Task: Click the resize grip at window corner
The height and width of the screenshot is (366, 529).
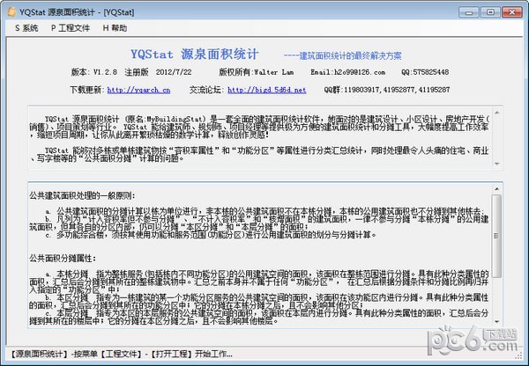Action: (519, 356)
